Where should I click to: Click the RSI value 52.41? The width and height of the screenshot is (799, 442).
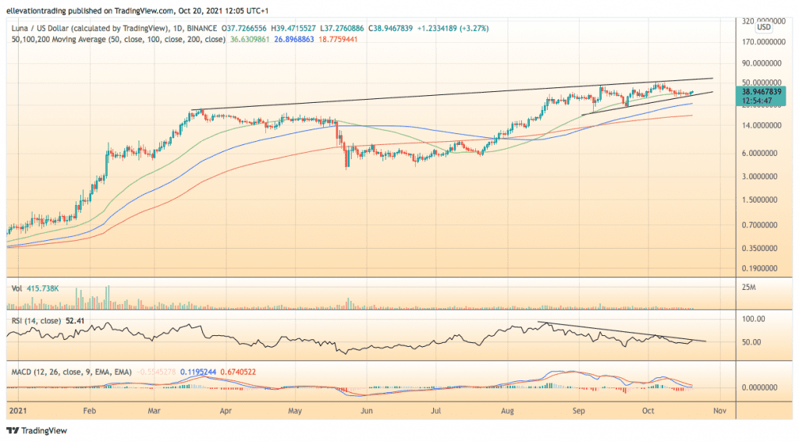(75, 321)
